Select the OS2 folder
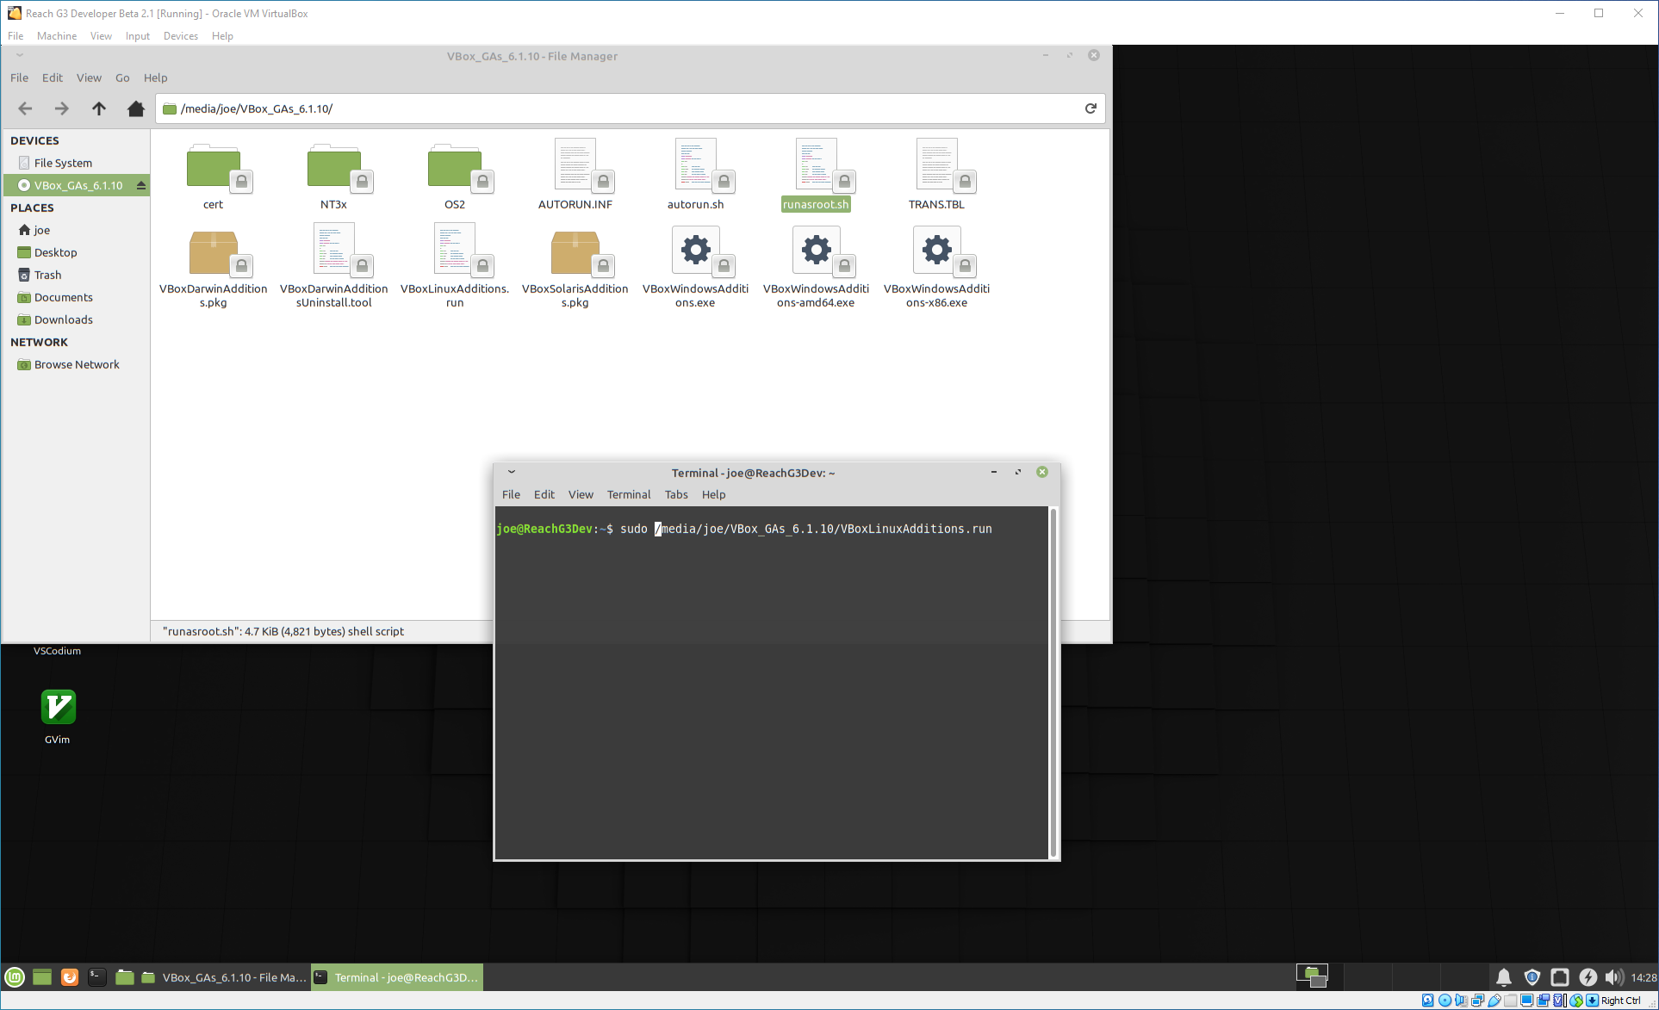Image resolution: width=1659 pixels, height=1010 pixels. point(455,177)
